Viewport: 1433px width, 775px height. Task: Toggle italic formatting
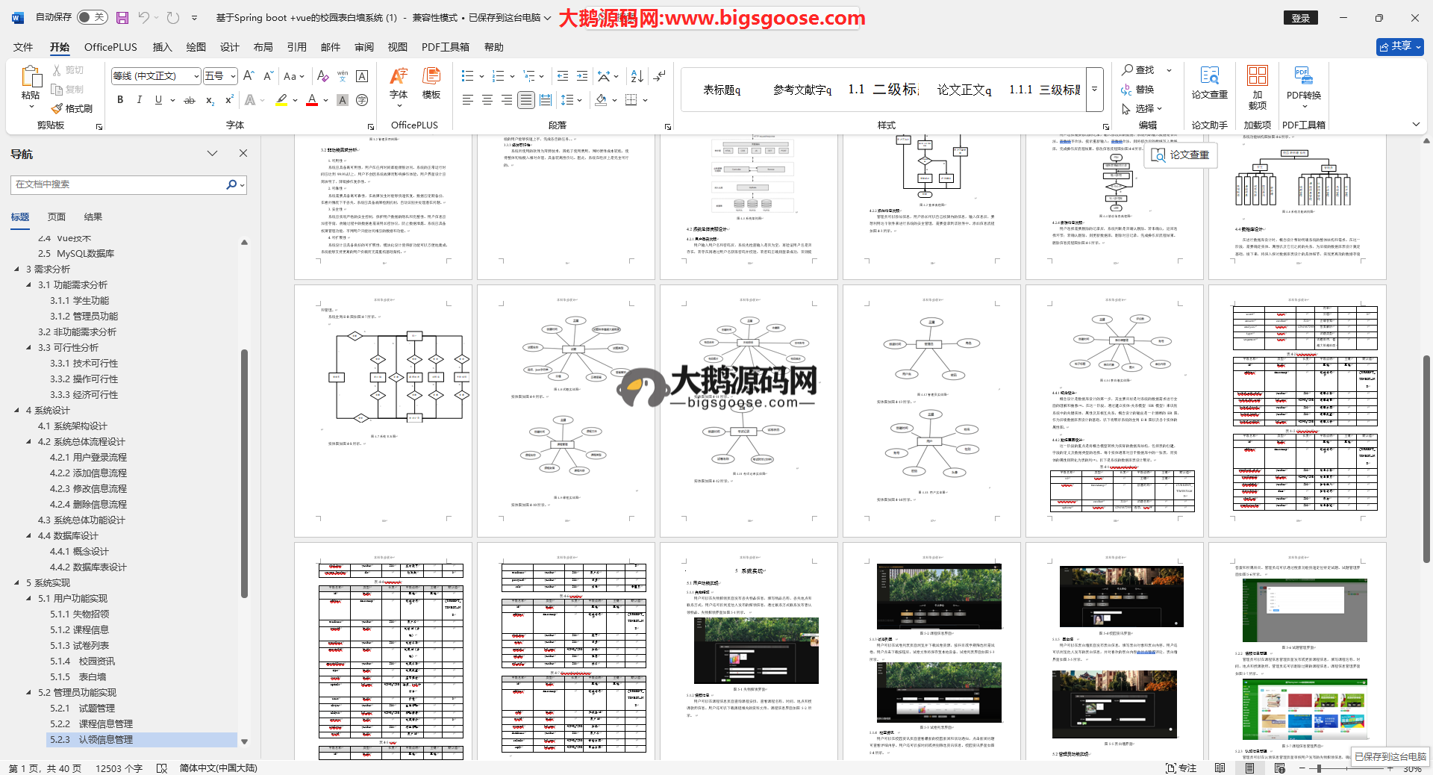pyautogui.click(x=139, y=100)
